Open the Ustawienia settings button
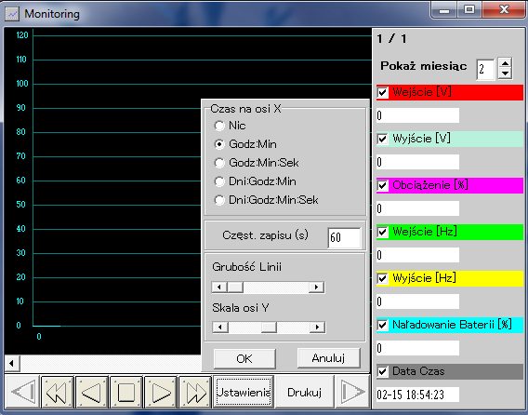 tap(244, 392)
